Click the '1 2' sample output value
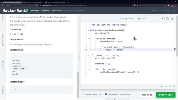Viewport: 178px width, 100px height. (x=14, y=89)
